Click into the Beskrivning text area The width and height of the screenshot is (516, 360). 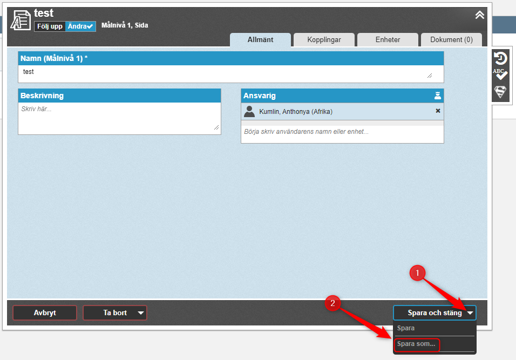click(119, 118)
